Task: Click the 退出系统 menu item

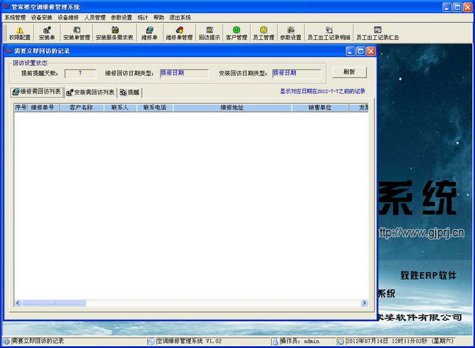Action: point(180,18)
